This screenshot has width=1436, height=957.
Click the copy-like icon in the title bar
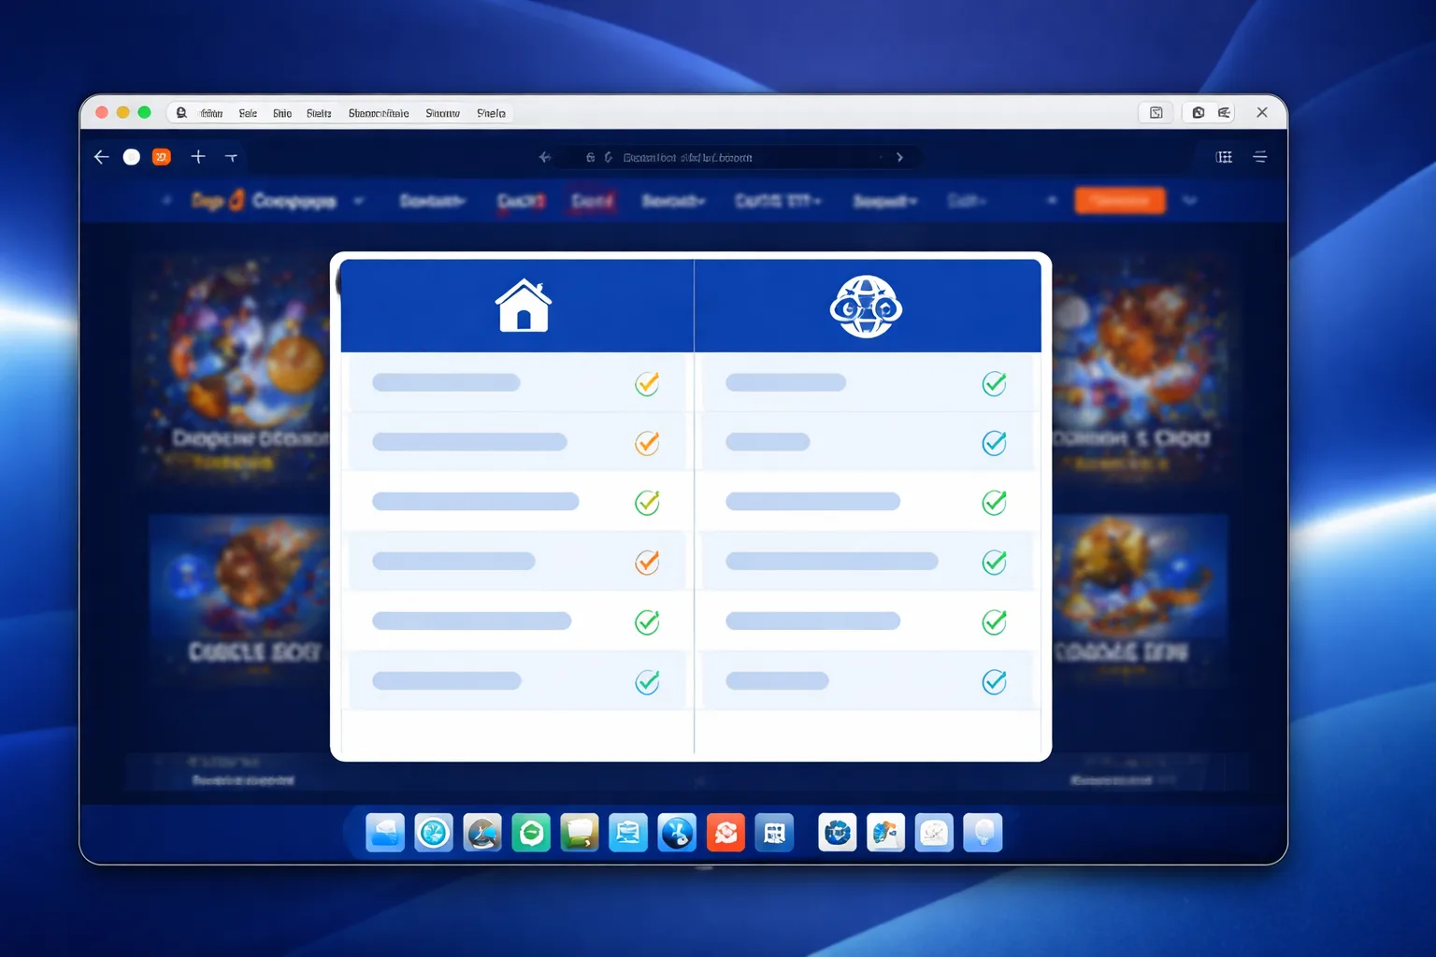[1199, 112]
